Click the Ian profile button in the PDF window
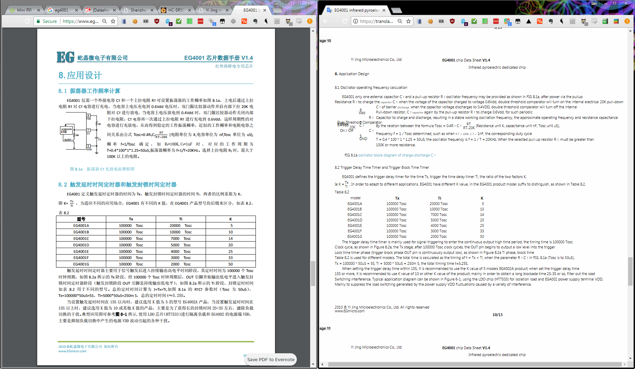635x369 pixels. (276, 3)
